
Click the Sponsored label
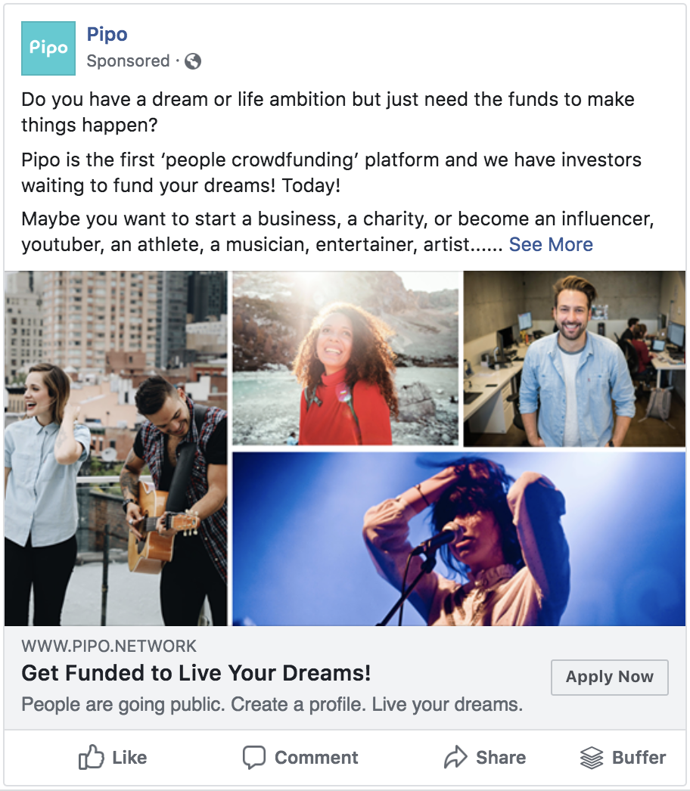pyautogui.click(x=128, y=61)
